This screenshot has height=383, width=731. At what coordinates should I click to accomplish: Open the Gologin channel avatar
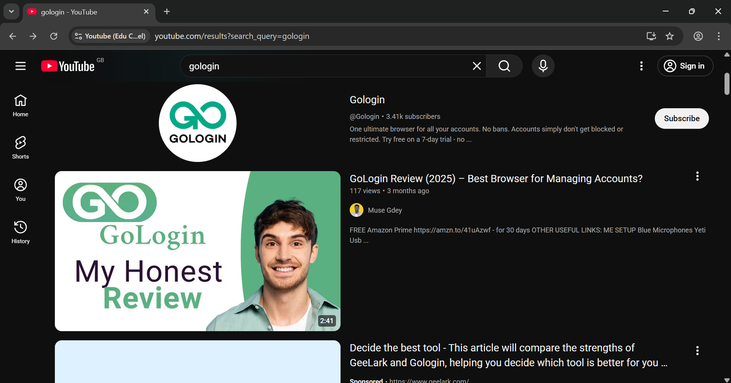coord(197,123)
